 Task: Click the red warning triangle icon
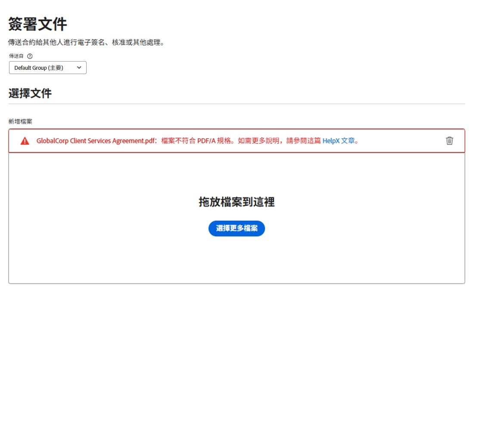click(x=25, y=141)
